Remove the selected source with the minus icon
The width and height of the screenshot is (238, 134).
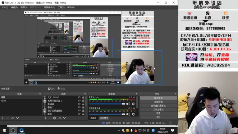coord(50,118)
